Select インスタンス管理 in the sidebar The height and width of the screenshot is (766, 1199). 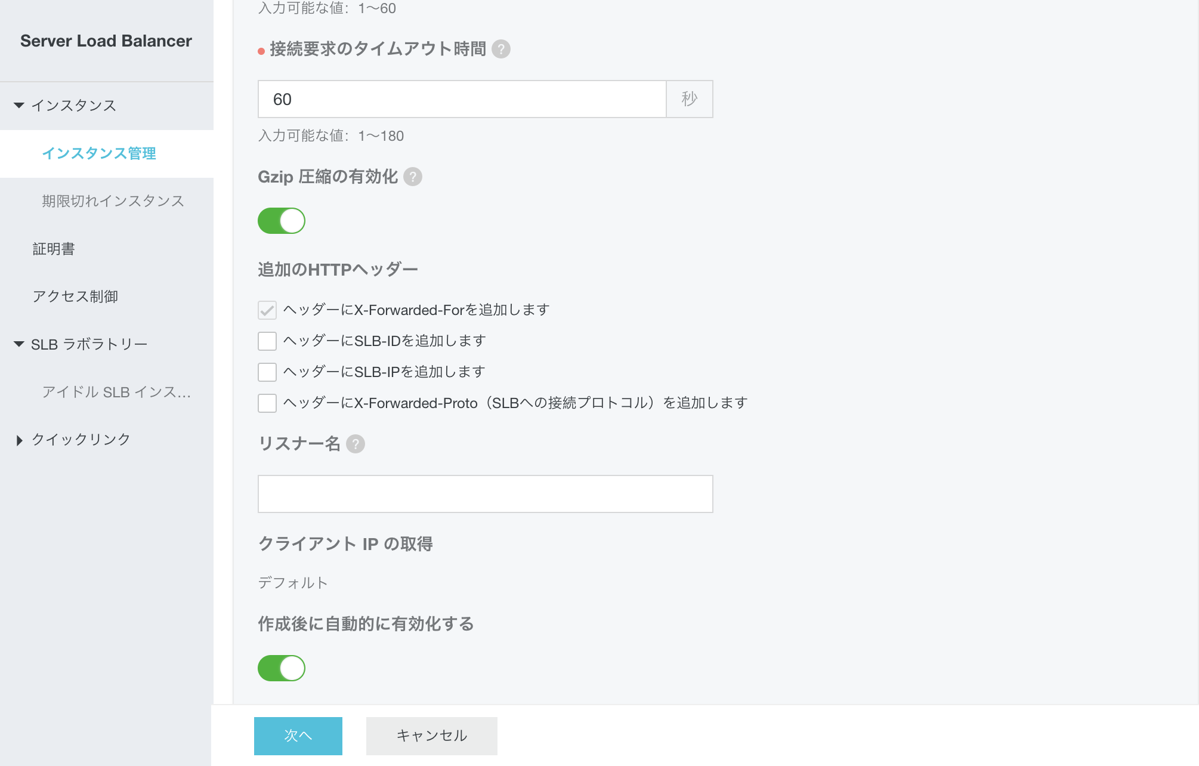click(x=99, y=153)
